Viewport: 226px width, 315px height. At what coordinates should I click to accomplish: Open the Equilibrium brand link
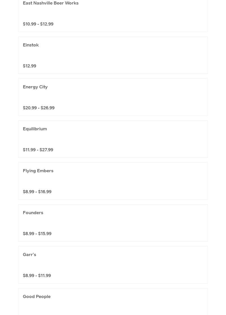click(x=35, y=129)
